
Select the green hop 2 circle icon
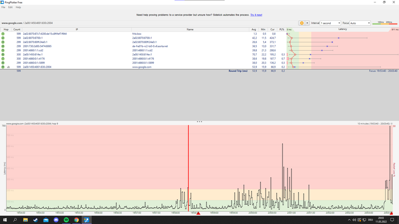(x=3, y=38)
